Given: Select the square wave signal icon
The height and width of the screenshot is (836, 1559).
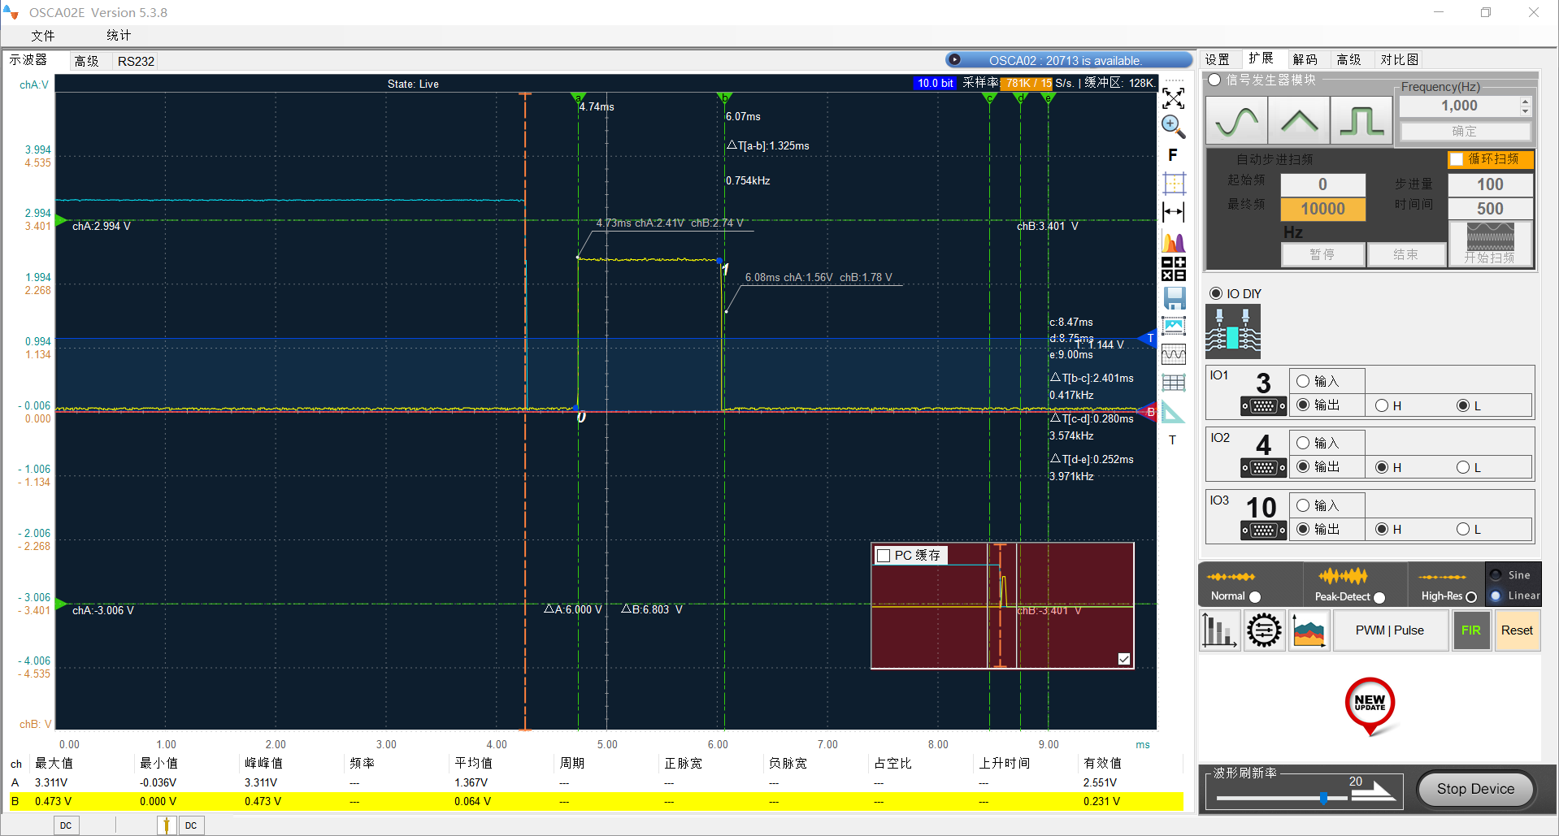Looking at the screenshot, I should [1361, 121].
